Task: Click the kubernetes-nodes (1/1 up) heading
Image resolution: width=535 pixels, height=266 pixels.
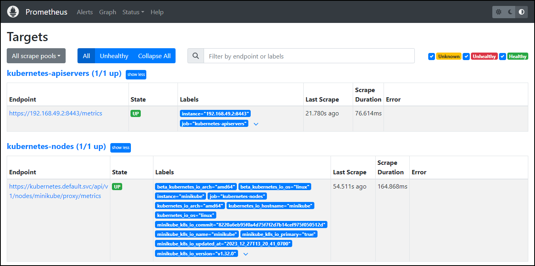Action: coord(57,147)
